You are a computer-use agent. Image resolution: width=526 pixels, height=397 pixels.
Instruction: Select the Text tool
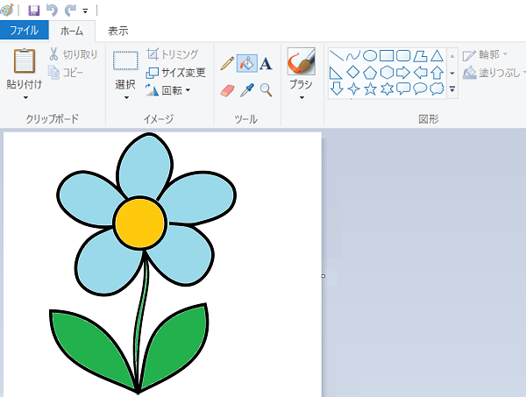tap(266, 63)
